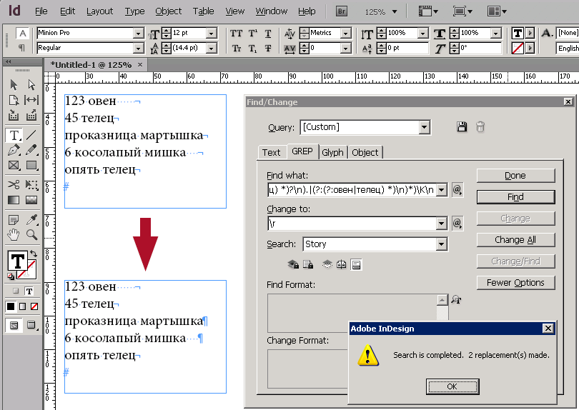
Task: Toggle Include Locked Stories search option
Action: 308,264
